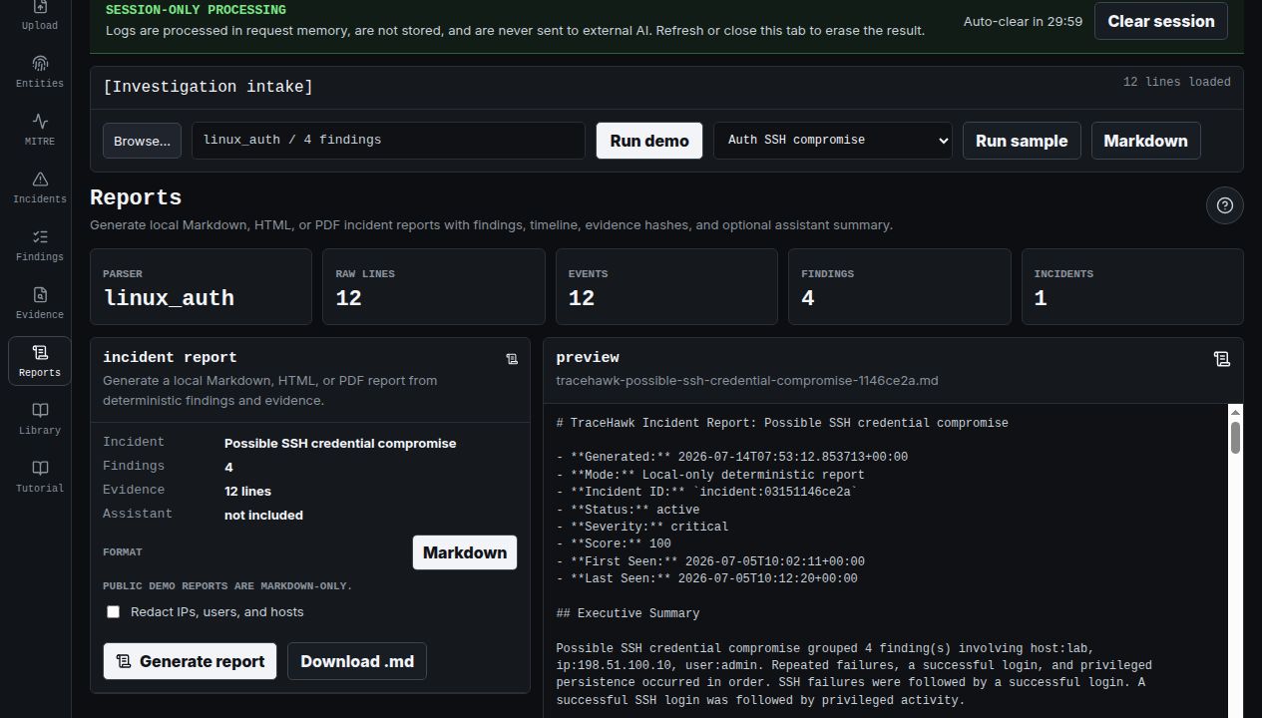Screen dimensions: 1262x718
Task: Open the Upload section in sidebar
Action: tap(39, 17)
